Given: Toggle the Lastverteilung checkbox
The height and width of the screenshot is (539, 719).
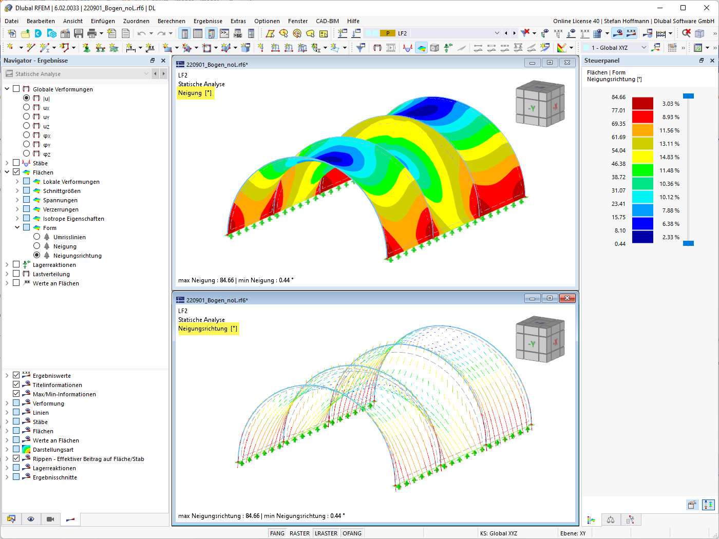Looking at the screenshot, I should tap(16, 274).
